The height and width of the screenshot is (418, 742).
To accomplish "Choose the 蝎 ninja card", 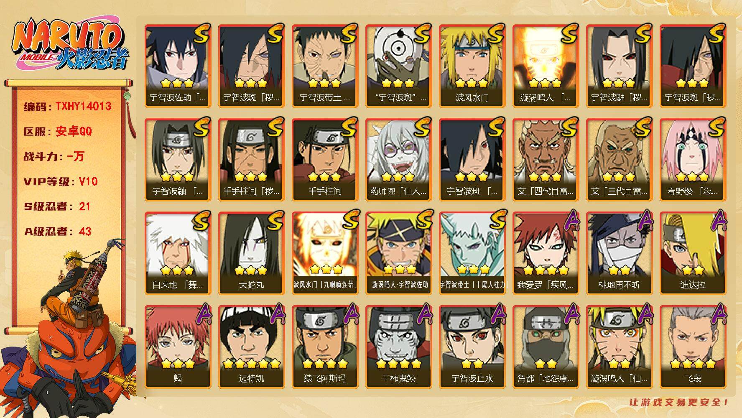I will coord(178,347).
